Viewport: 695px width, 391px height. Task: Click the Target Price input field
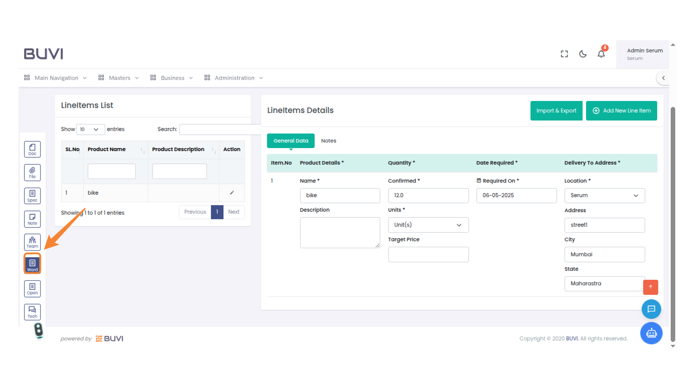428,255
